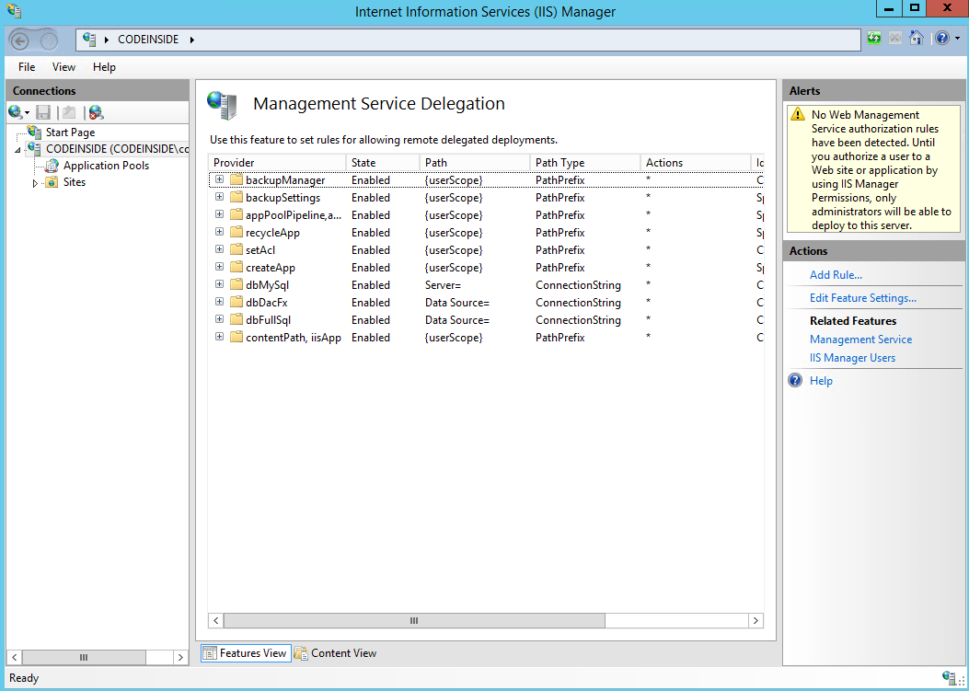The height and width of the screenshot is (691, 969).
Task: Select the CODEINSIDE server node
Action: pos(117,149)
